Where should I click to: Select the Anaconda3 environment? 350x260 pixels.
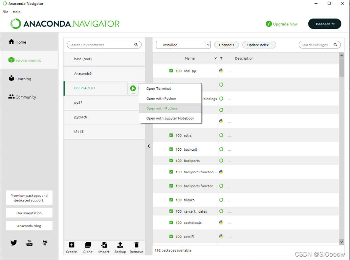coord(104,74)
